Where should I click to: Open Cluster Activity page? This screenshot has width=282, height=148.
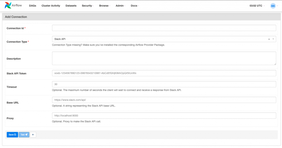(x=51, y=6)
